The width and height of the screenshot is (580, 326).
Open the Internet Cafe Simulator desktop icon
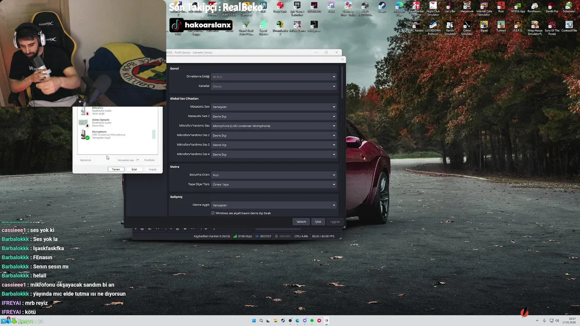click(484, 9)
